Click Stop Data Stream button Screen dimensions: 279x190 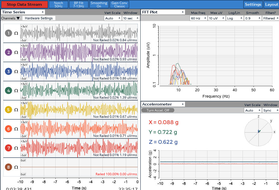coord(24,4)
